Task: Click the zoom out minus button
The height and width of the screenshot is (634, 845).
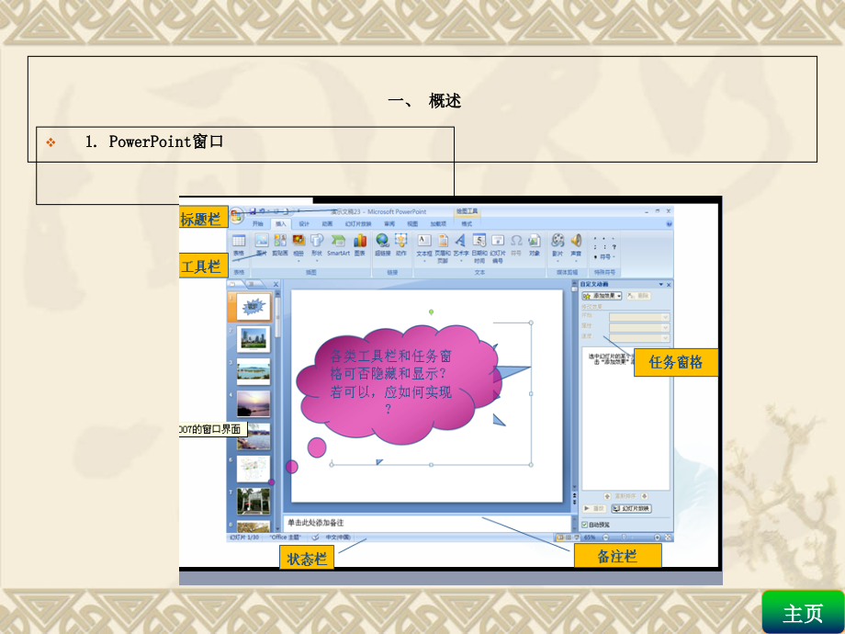Action: pos(605,538)
